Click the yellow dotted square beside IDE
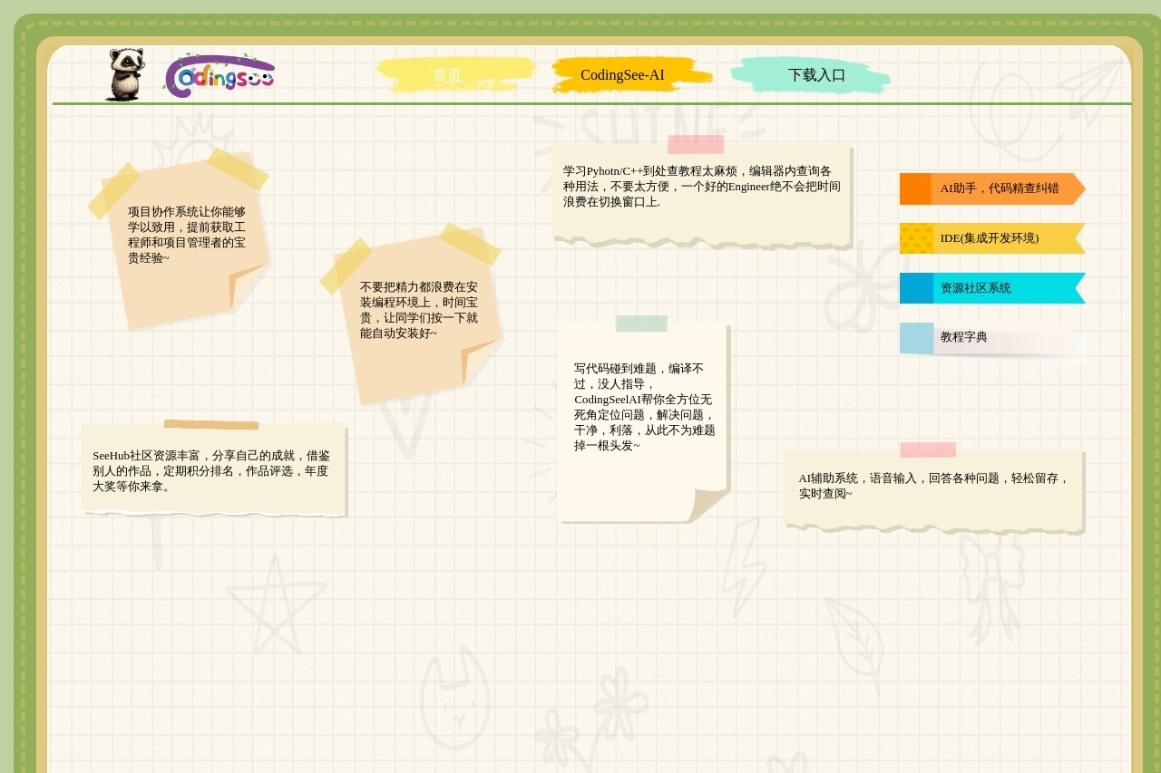 coord(916,238)
